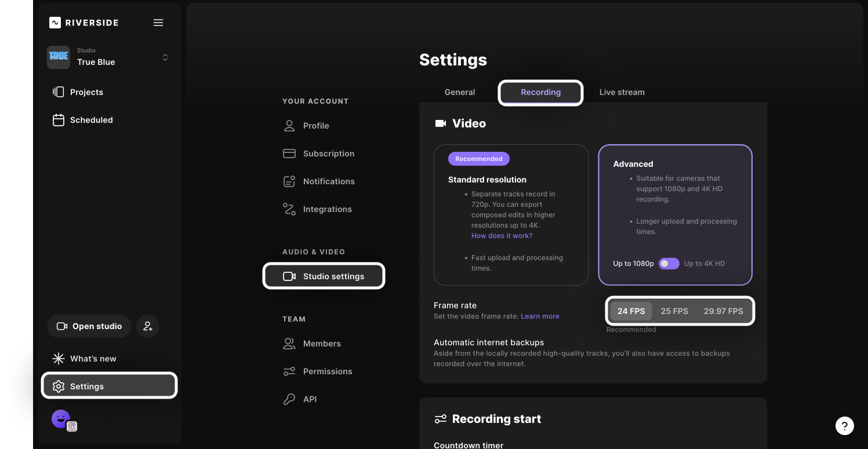Open the How does it work link
868x449 pixels.
502,236
